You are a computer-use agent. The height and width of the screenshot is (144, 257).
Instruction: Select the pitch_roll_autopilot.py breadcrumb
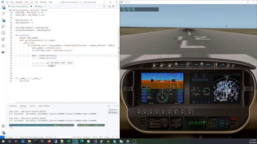click(x=20, y=10)
